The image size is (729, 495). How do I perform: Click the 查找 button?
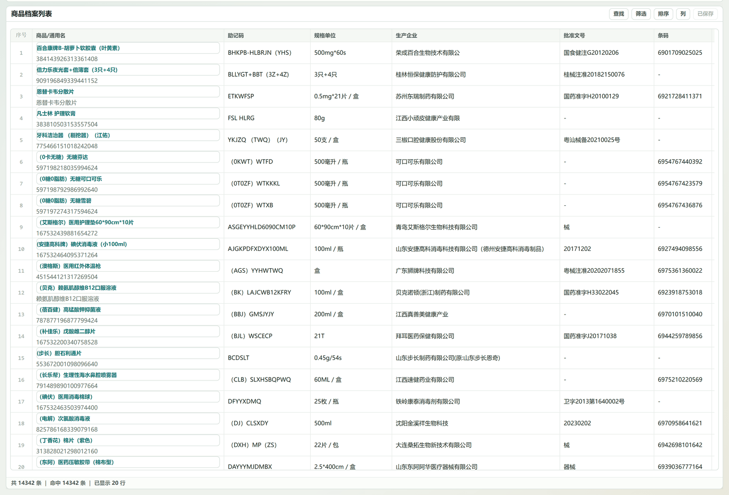click(619, 14)
